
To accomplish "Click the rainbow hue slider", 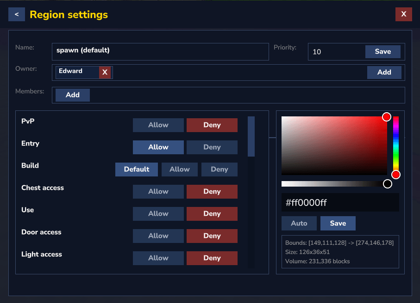I will coord(396,145).
